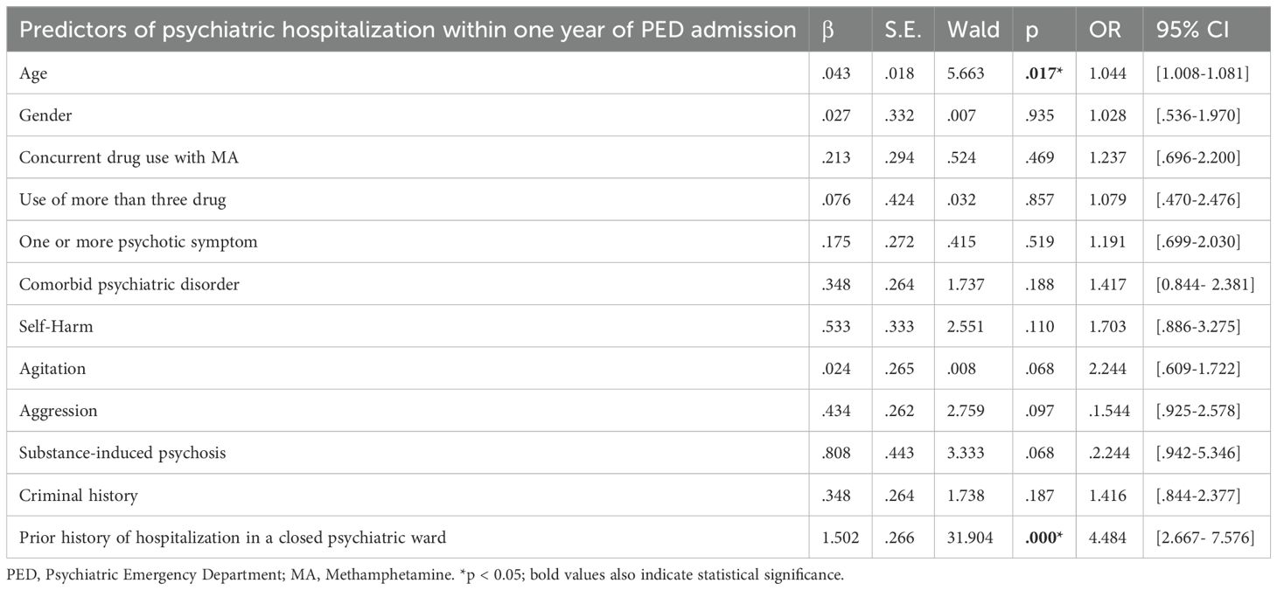Select the Age row label

(32, 74)
